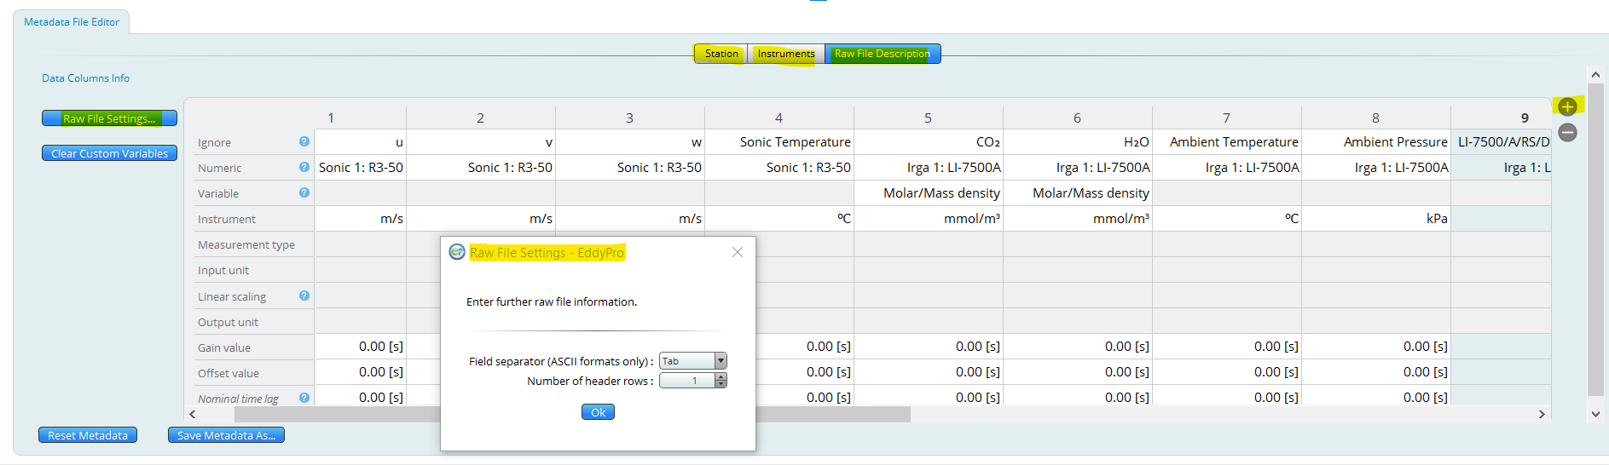Switch to the Instruments tab
The height and width of the screenshot is (465, 1609).
786,54
